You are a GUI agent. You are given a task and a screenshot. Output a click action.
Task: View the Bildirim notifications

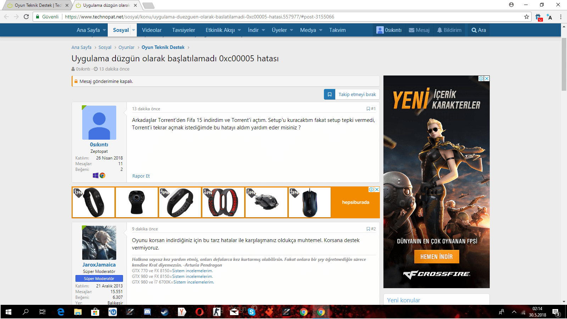449,30
